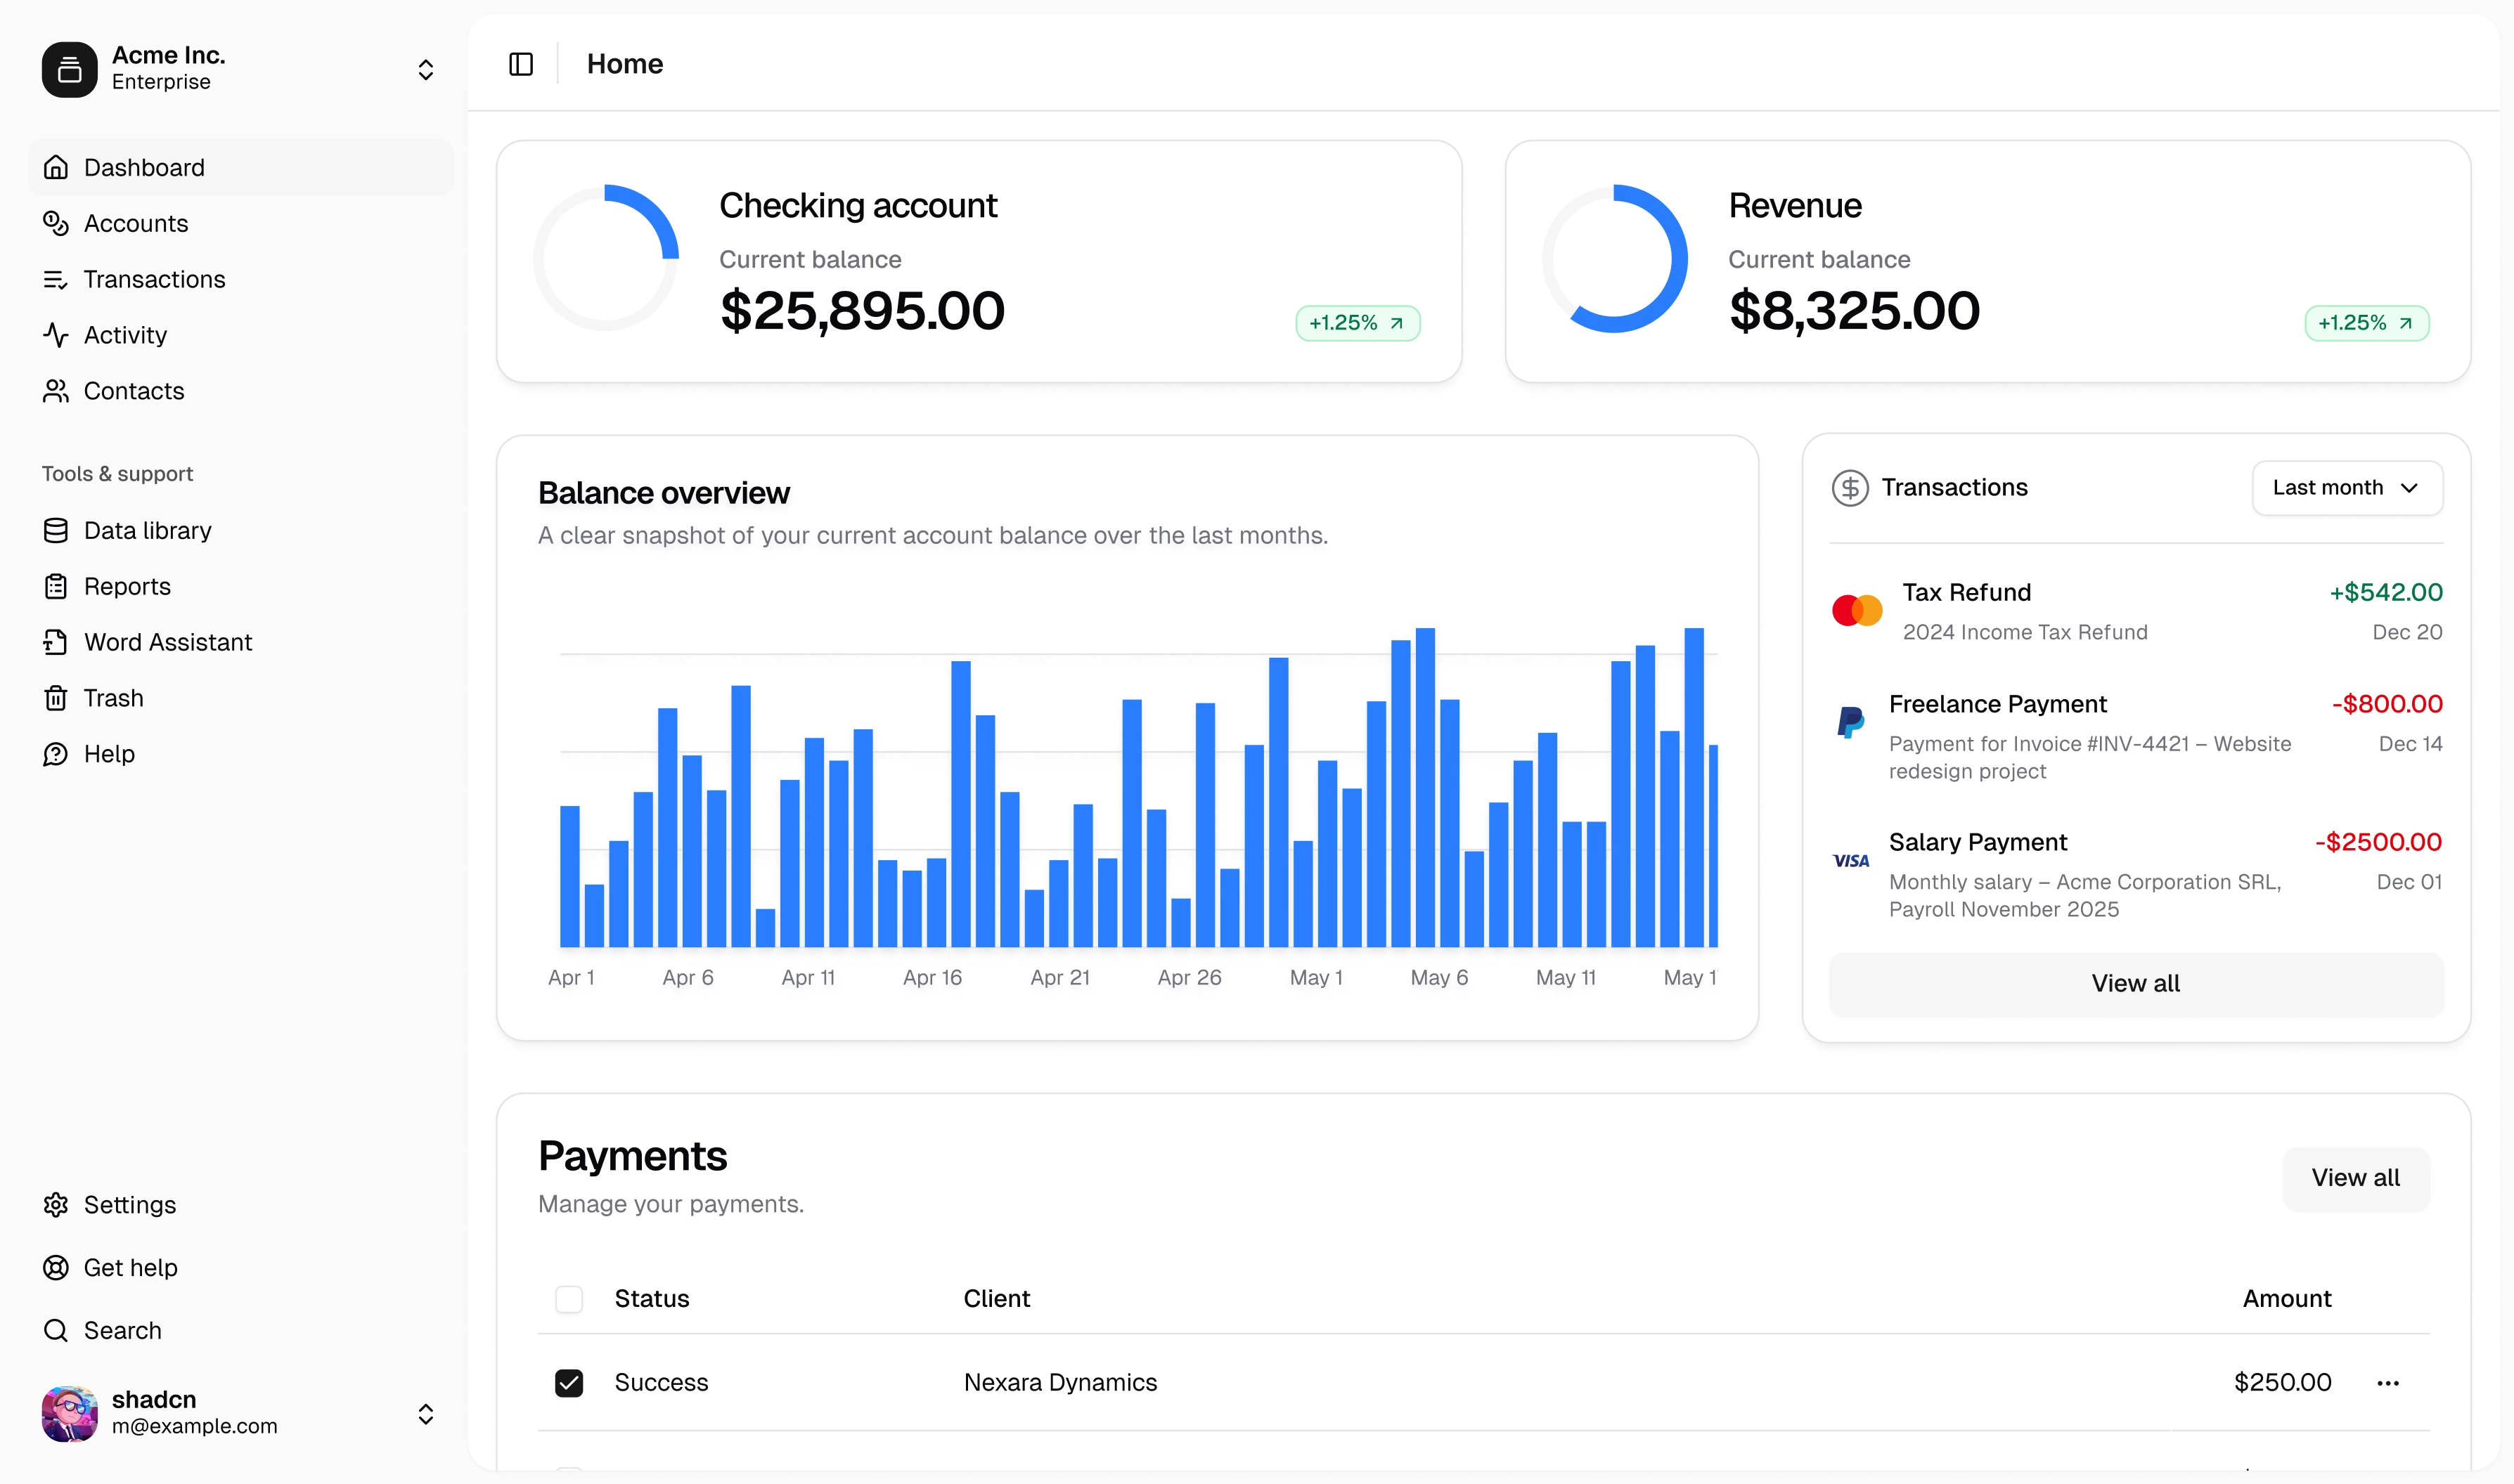Open the Data library database icon
Screen dimensions: 2514x1484
click(x=56, y=530)
